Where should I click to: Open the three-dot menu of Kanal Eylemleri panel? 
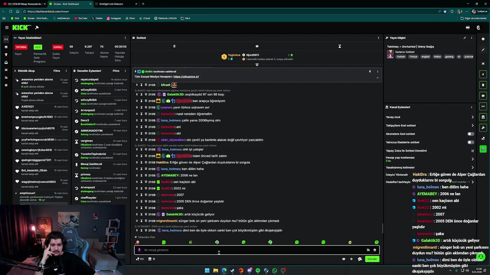472,107
